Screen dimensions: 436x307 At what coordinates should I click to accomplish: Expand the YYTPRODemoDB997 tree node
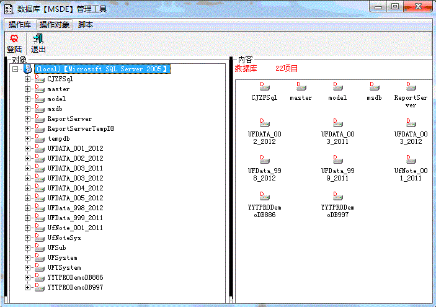pos(27,288)
